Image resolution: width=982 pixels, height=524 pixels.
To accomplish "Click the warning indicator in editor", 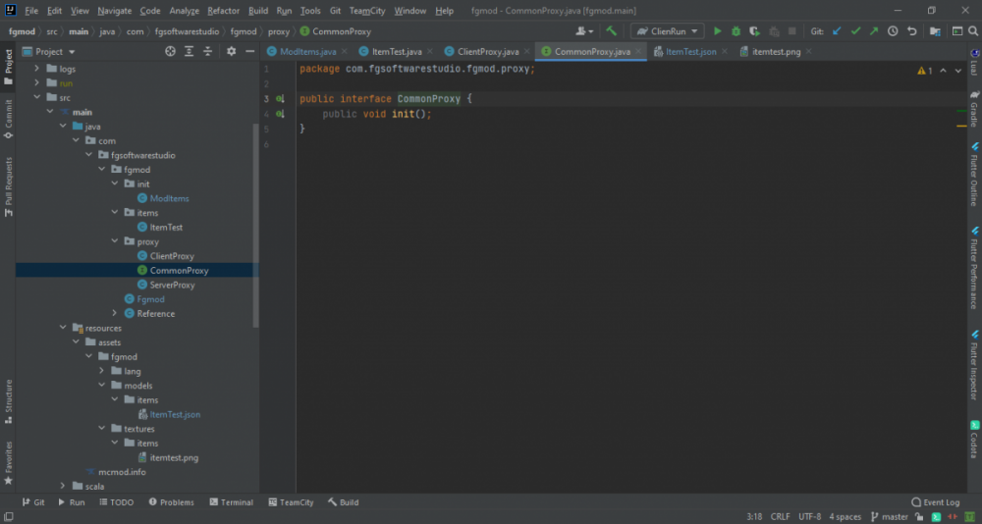I will coord(925,71).
